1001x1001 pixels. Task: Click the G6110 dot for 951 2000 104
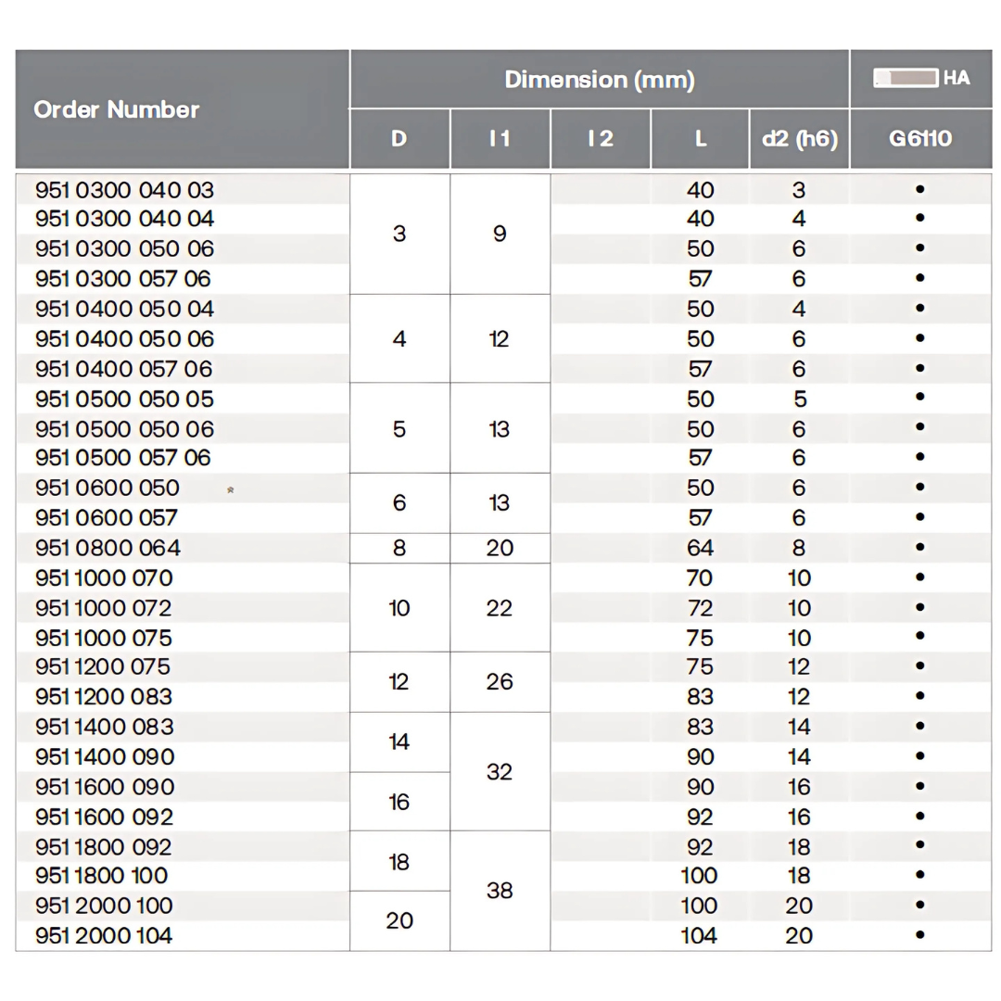click(x=919, y=935)
